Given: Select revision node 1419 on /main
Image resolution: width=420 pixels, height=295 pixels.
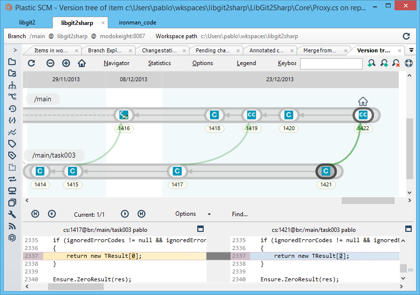Looking at the screenshot, I should [252, 115].
